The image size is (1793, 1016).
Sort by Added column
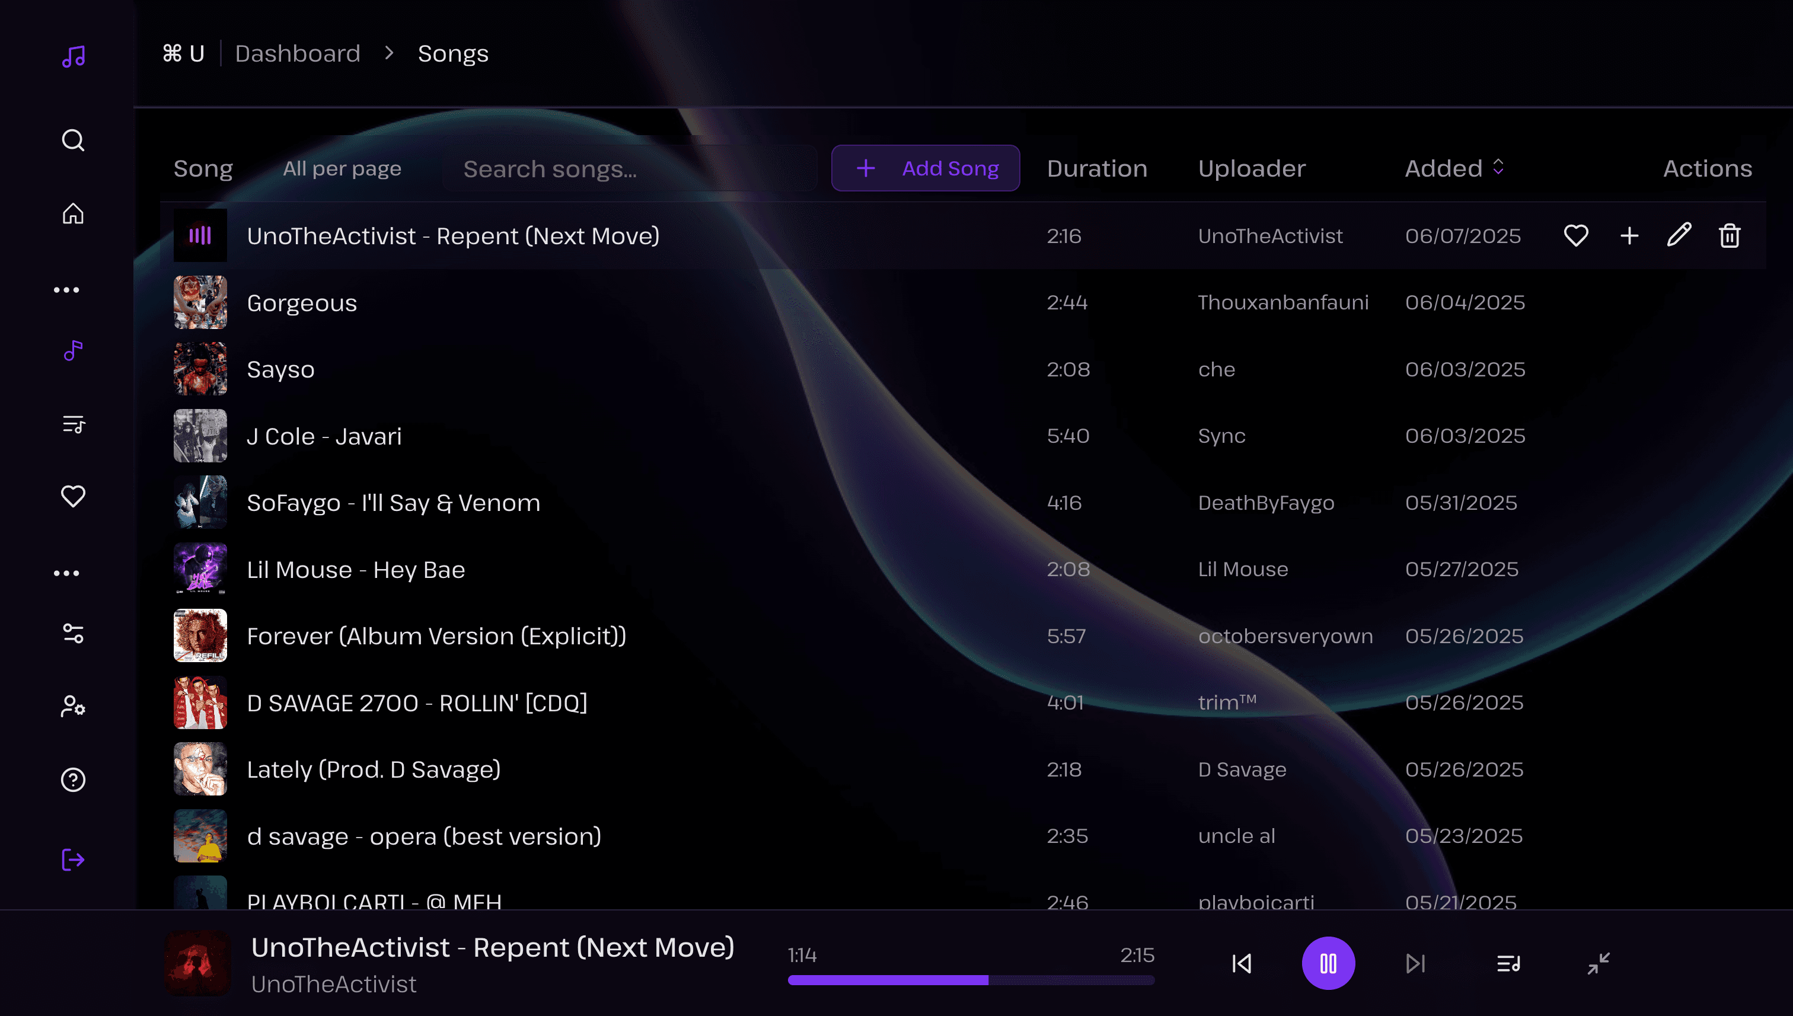click(x=1454, y=168)
